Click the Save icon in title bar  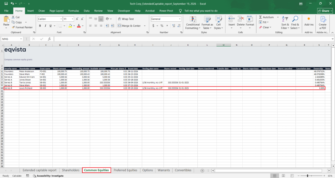point(6,4)
